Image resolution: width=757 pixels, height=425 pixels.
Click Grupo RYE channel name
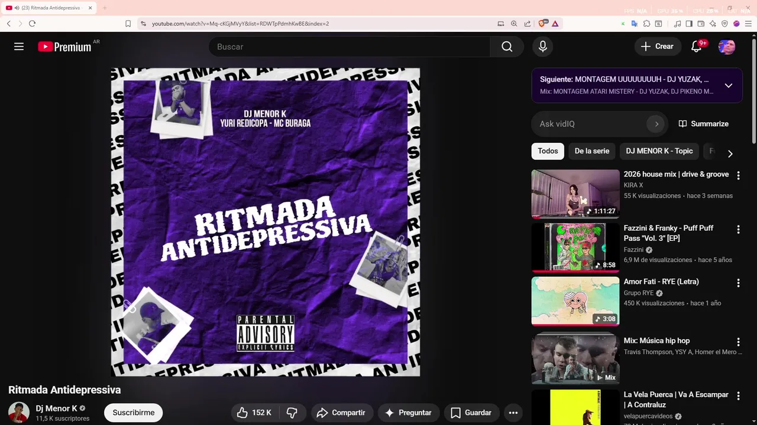pos(639,293)
